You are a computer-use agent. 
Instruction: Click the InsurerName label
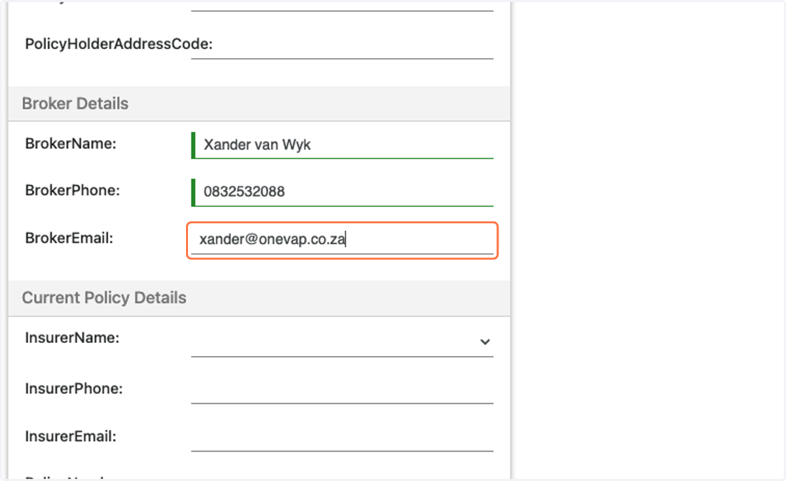[x=72, y=338]
